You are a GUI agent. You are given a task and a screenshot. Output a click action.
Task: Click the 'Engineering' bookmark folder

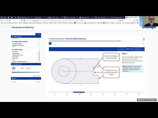coord(33,23)
